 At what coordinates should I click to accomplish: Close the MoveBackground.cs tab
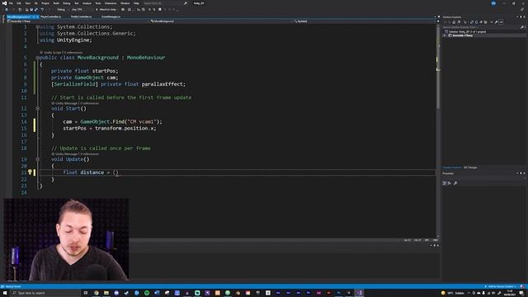click(x=37, y=16)
